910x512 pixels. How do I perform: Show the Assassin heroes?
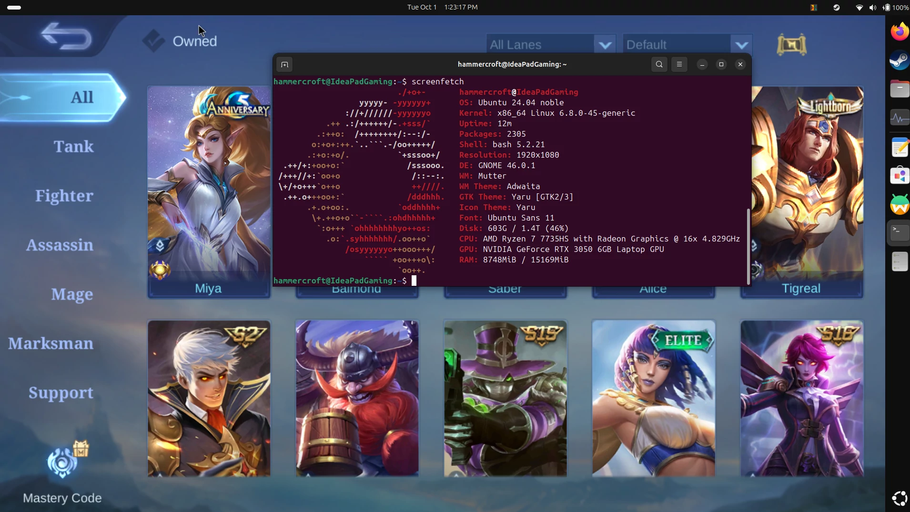[60, 245]
